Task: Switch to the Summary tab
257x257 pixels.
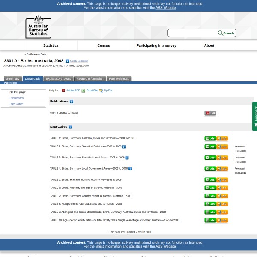Action: [x=12, y=78]
